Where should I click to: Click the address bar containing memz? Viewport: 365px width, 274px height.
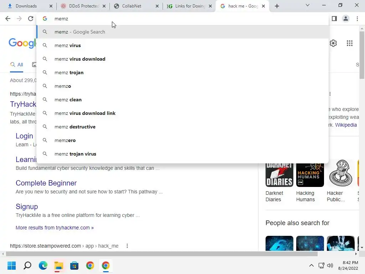coord(182,19)
